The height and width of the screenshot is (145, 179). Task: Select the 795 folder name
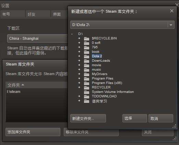(95, 47)
